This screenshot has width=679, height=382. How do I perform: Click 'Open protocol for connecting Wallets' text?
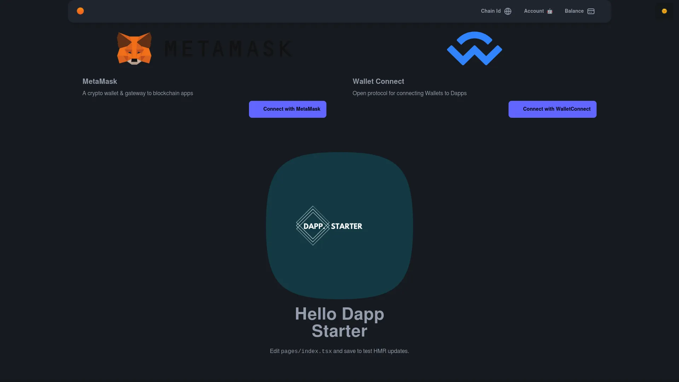coord(410,93)
